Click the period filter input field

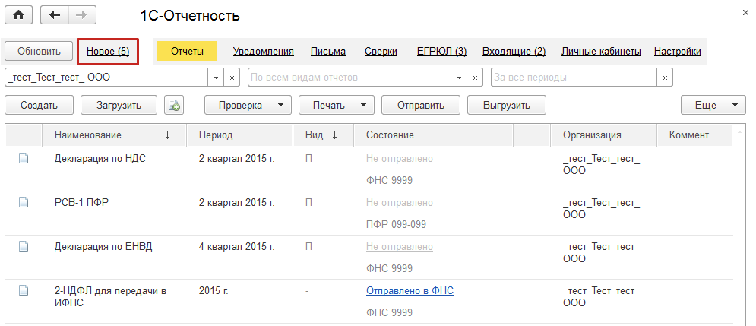point(566,78)
